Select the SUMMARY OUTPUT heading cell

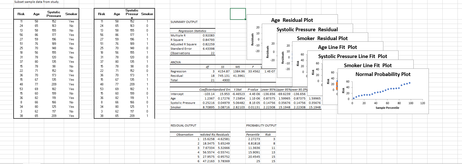click(184, 22)
